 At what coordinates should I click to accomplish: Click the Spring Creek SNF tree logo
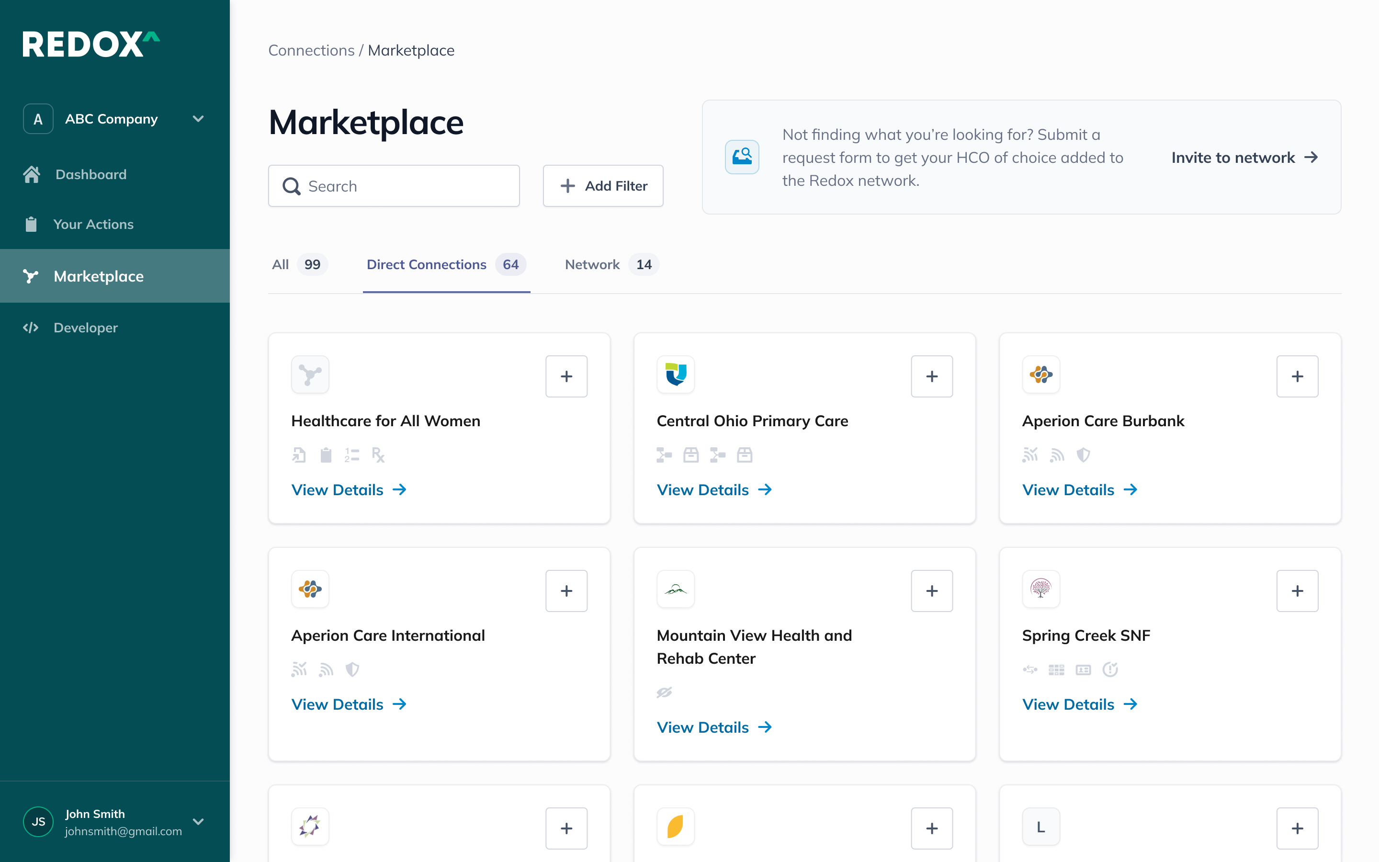pyautogui.click(x=1041, y=589)
